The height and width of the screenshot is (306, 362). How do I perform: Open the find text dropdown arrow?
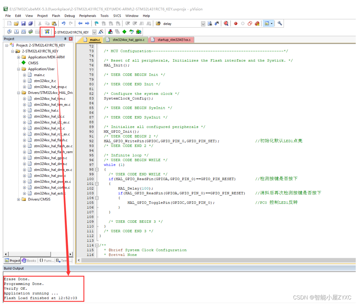[203, 24]
